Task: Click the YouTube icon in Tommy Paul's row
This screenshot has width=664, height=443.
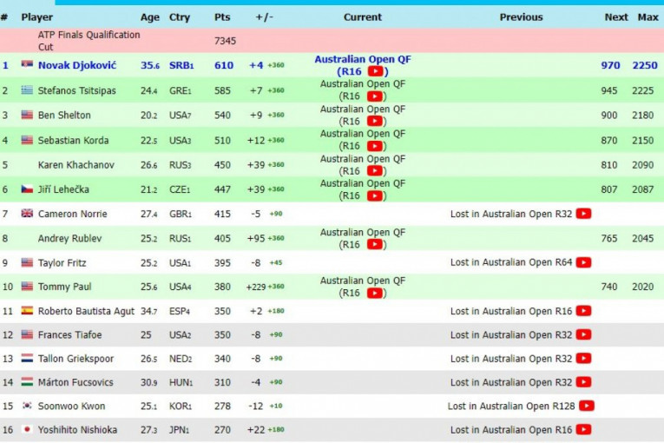Action: (376, 294)
